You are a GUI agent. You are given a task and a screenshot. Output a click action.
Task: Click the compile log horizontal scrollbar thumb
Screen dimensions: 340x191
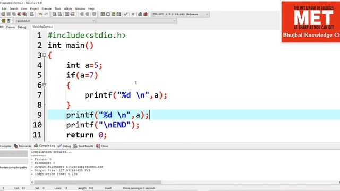tap(98, 183)
